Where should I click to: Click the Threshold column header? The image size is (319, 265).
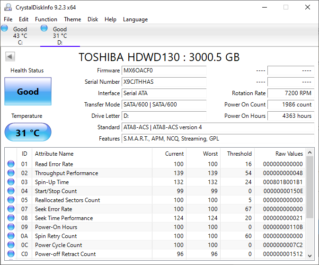point(238,153)
